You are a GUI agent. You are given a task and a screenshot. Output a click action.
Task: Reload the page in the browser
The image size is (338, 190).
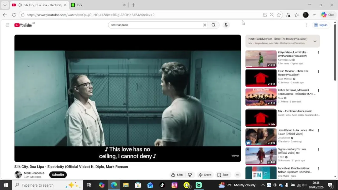click(x=14, y=15)
